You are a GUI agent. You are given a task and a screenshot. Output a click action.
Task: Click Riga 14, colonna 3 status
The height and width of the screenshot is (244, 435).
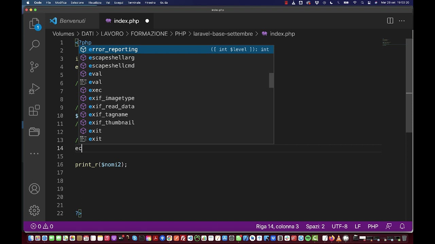click(277, 226)
